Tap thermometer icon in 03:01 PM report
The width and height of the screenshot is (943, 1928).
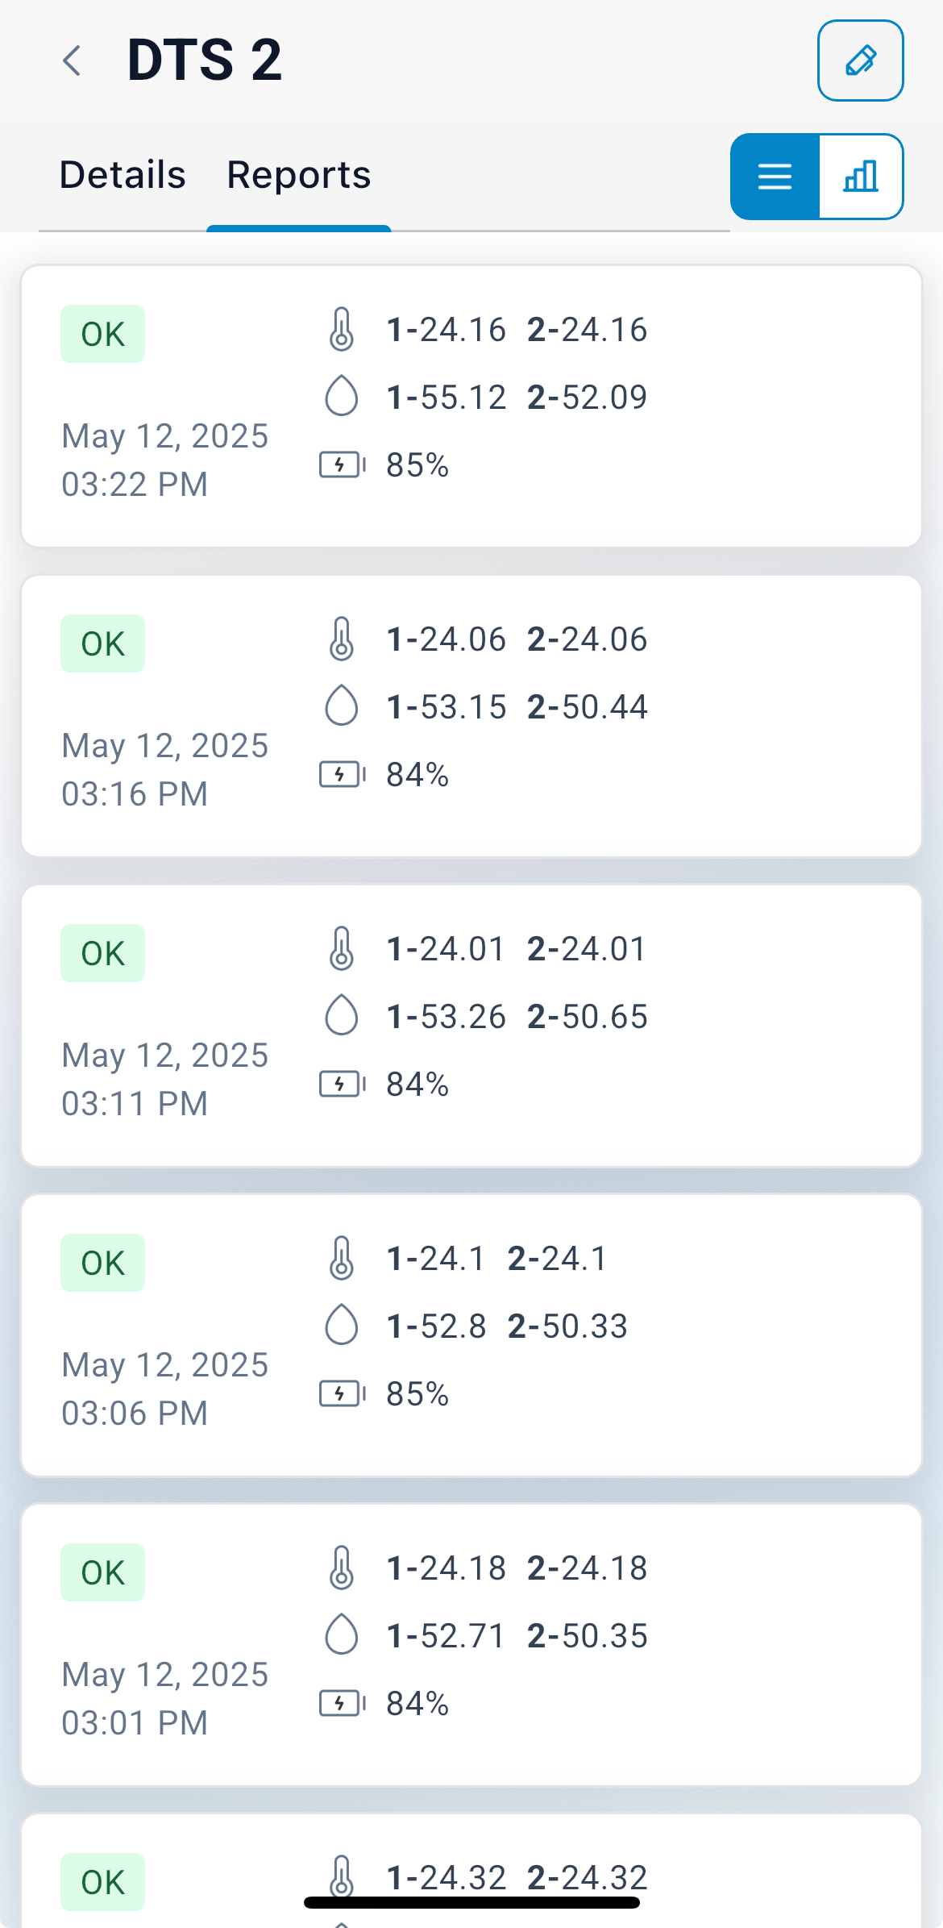coord(342,1568)
